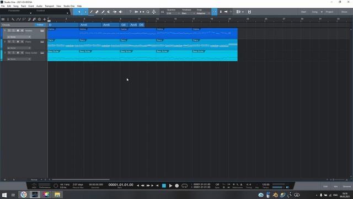The image size is (353, 199).
Task: Open the Transport menu
Action: click(49, 6)
